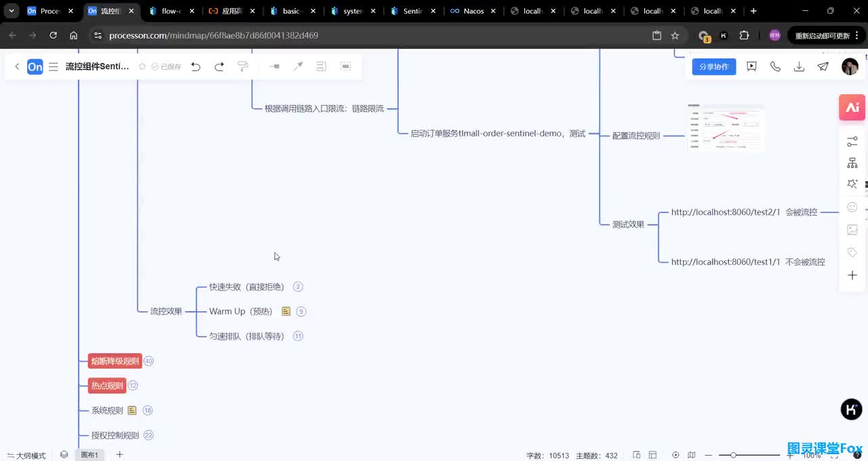Undo the last edit
The width and height of the screenshot is (868, 461).
[x=196, y=66]
